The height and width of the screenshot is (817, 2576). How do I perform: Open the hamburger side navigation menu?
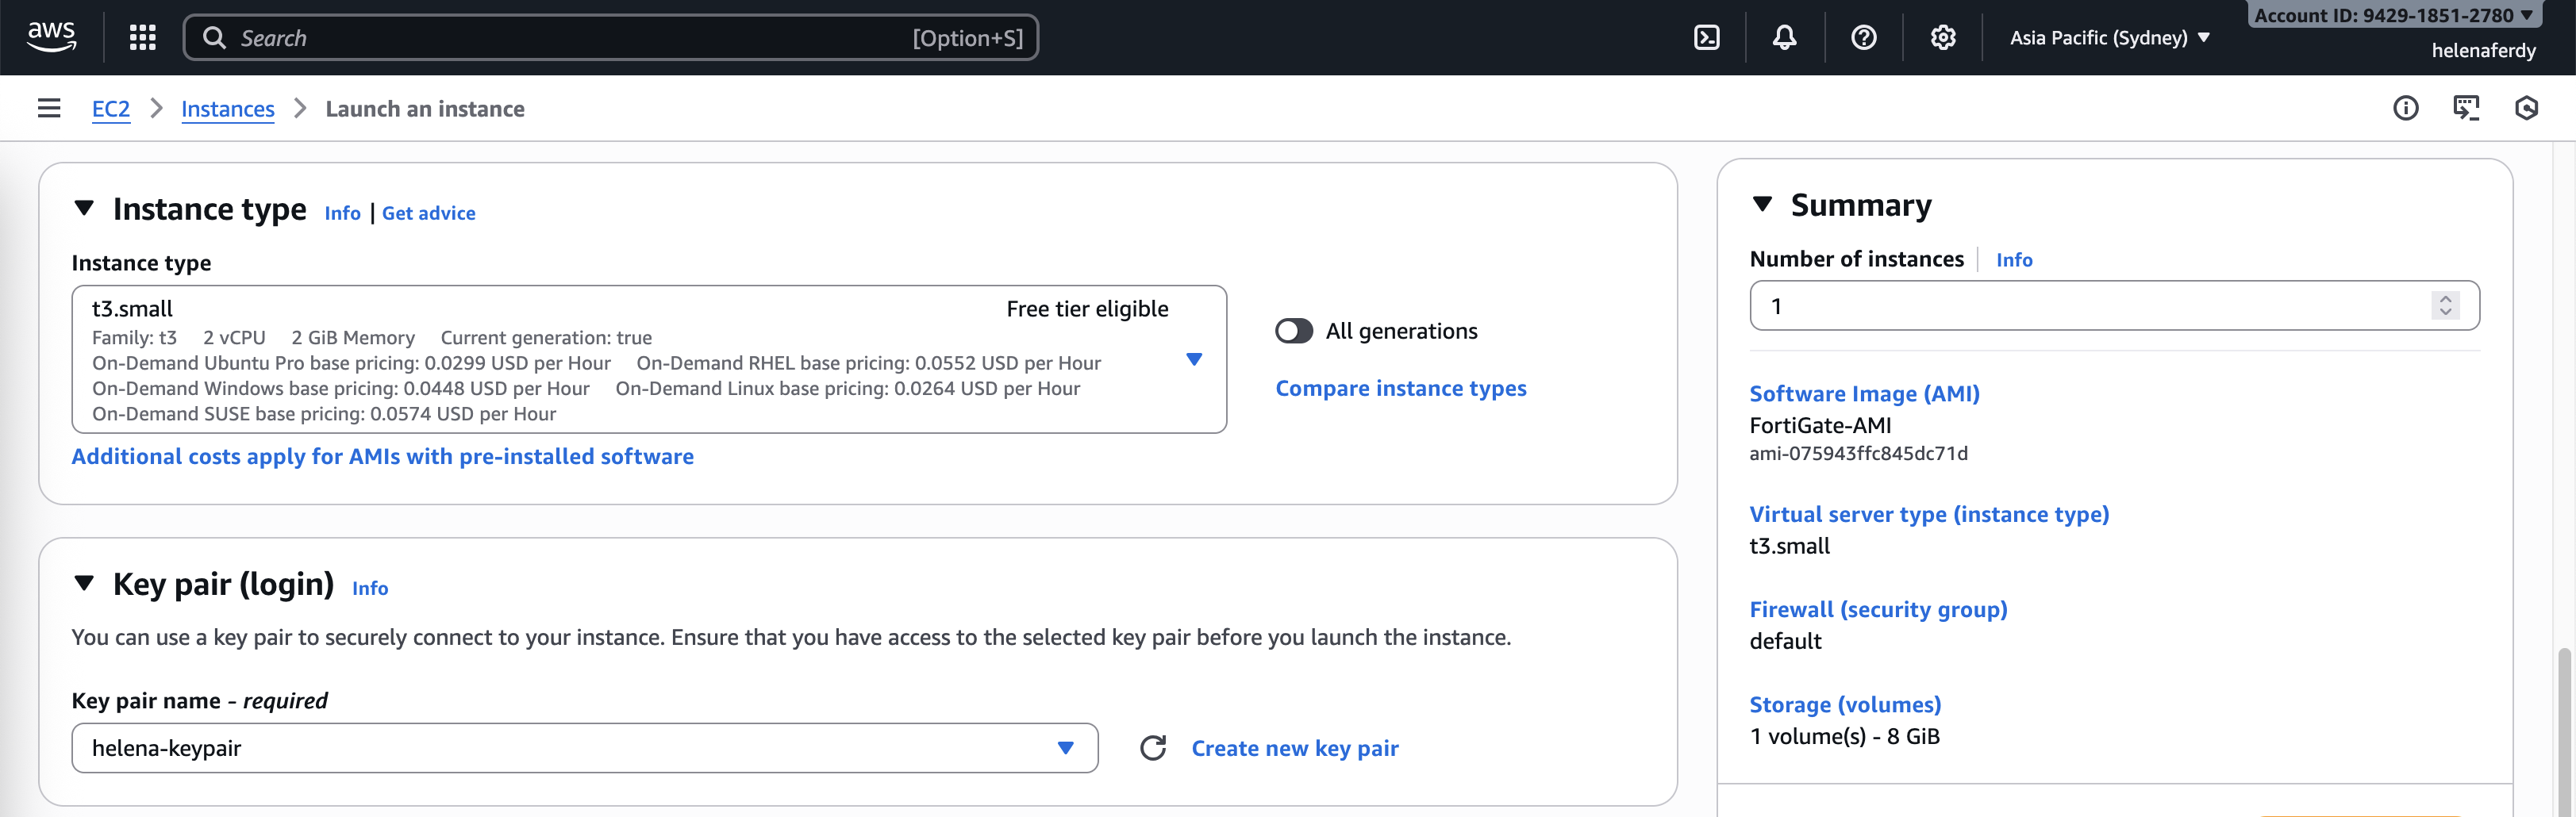point(49,108)
